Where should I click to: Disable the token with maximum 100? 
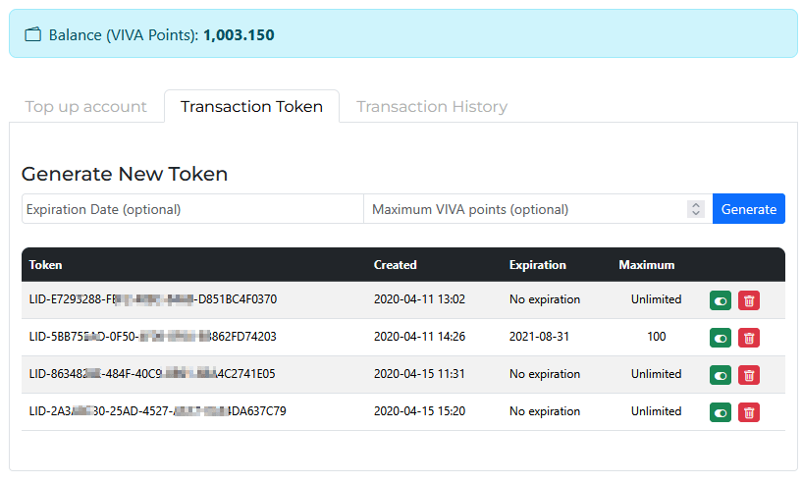(721, 338)
